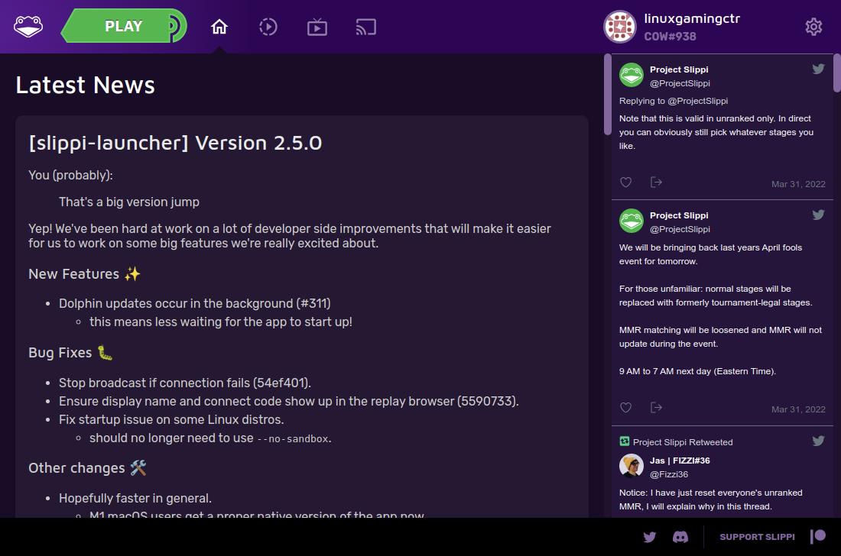The width and height of the screenshot is (841, 556).
Task: Share the unranked-only note tweet
Action: click(656, 183)
